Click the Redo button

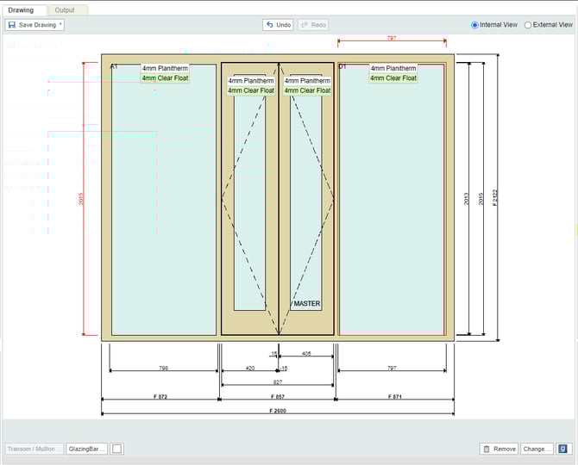[x=313, y=25]
